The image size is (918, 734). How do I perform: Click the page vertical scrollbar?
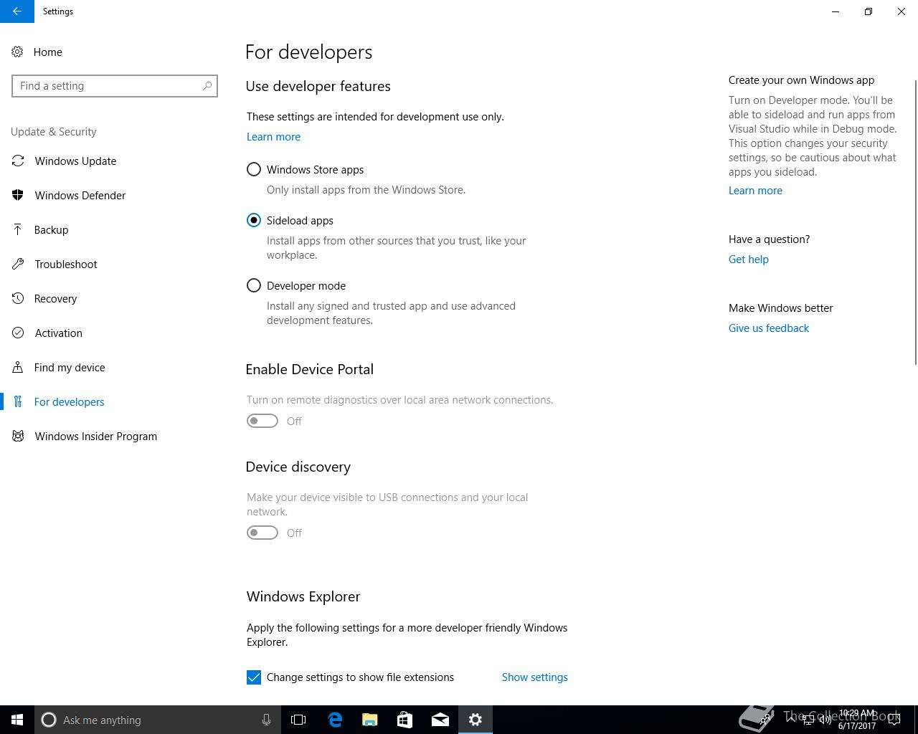[915, 222]
